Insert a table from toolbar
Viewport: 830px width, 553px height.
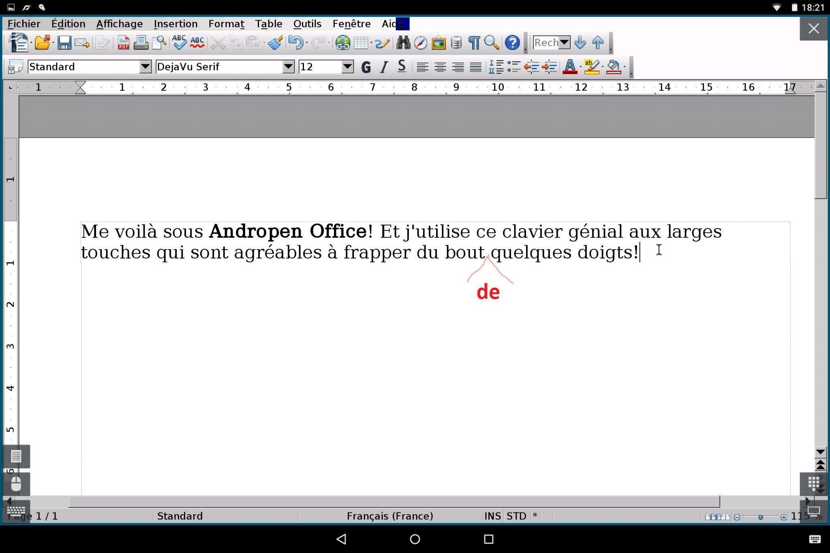tap(360, 43)
